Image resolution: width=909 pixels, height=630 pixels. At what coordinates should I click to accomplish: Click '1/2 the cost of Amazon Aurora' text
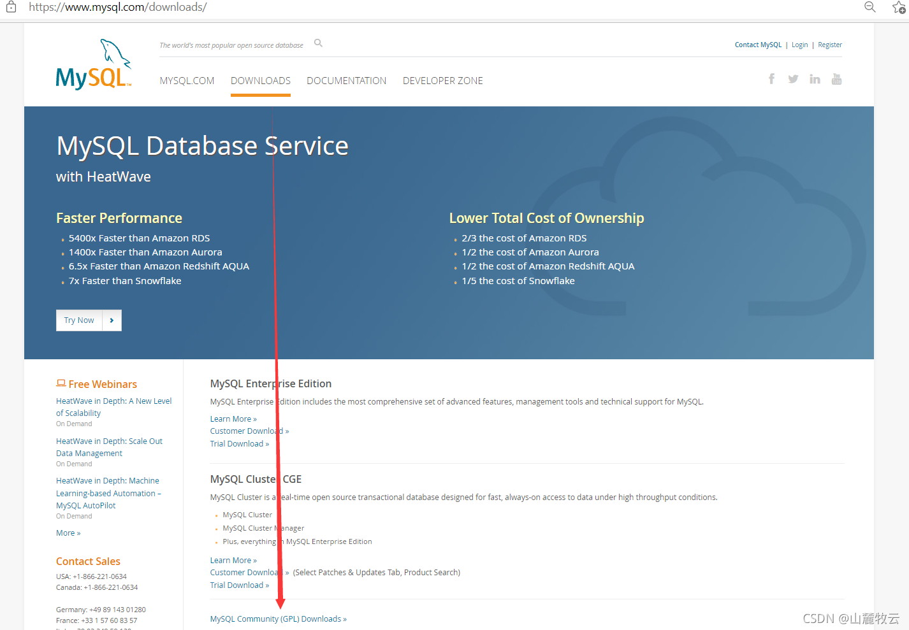(530, 252)
